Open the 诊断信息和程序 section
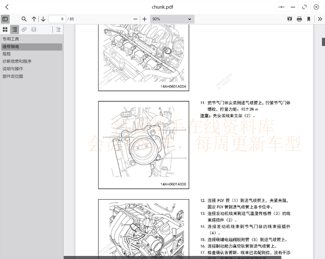Viewport: 325px width, 259px height. pos(17,61)
